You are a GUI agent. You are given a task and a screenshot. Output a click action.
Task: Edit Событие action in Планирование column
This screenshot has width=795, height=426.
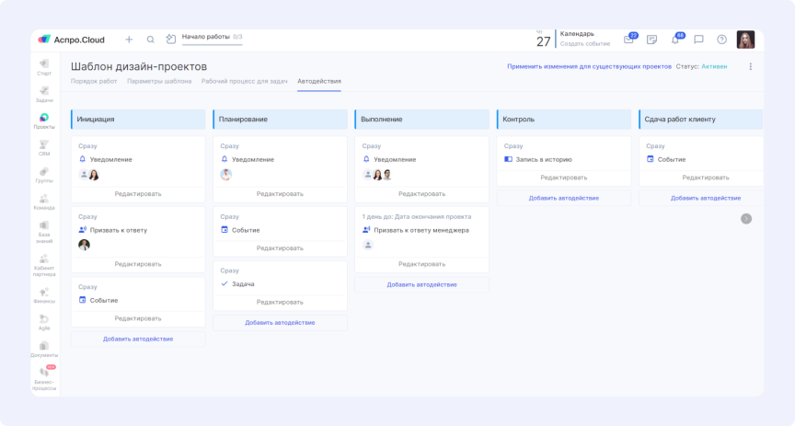tap(280, 248)
